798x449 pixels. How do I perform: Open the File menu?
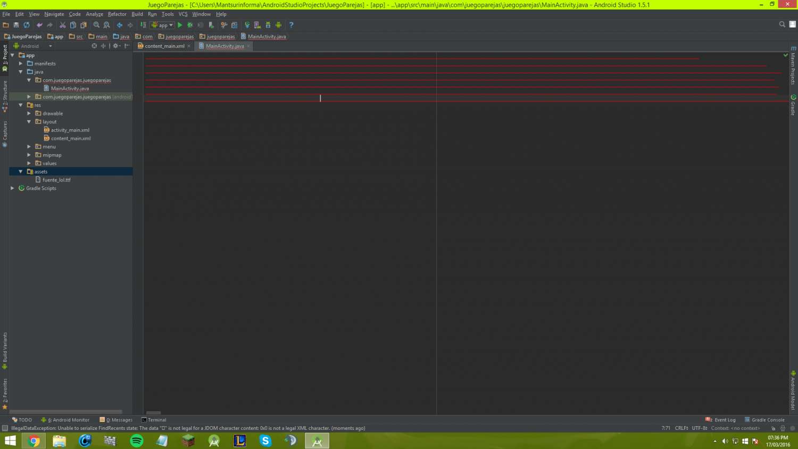(6, 14)
